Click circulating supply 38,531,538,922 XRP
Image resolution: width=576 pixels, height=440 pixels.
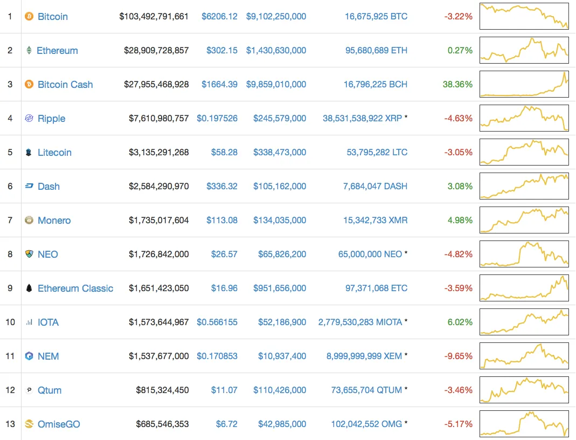tap(362, 118)
